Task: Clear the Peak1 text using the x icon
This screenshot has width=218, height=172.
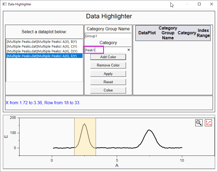Action: pos(129,50)
